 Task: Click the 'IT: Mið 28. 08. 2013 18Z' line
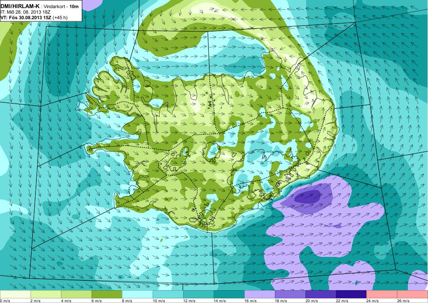click(x=25, y=12)
